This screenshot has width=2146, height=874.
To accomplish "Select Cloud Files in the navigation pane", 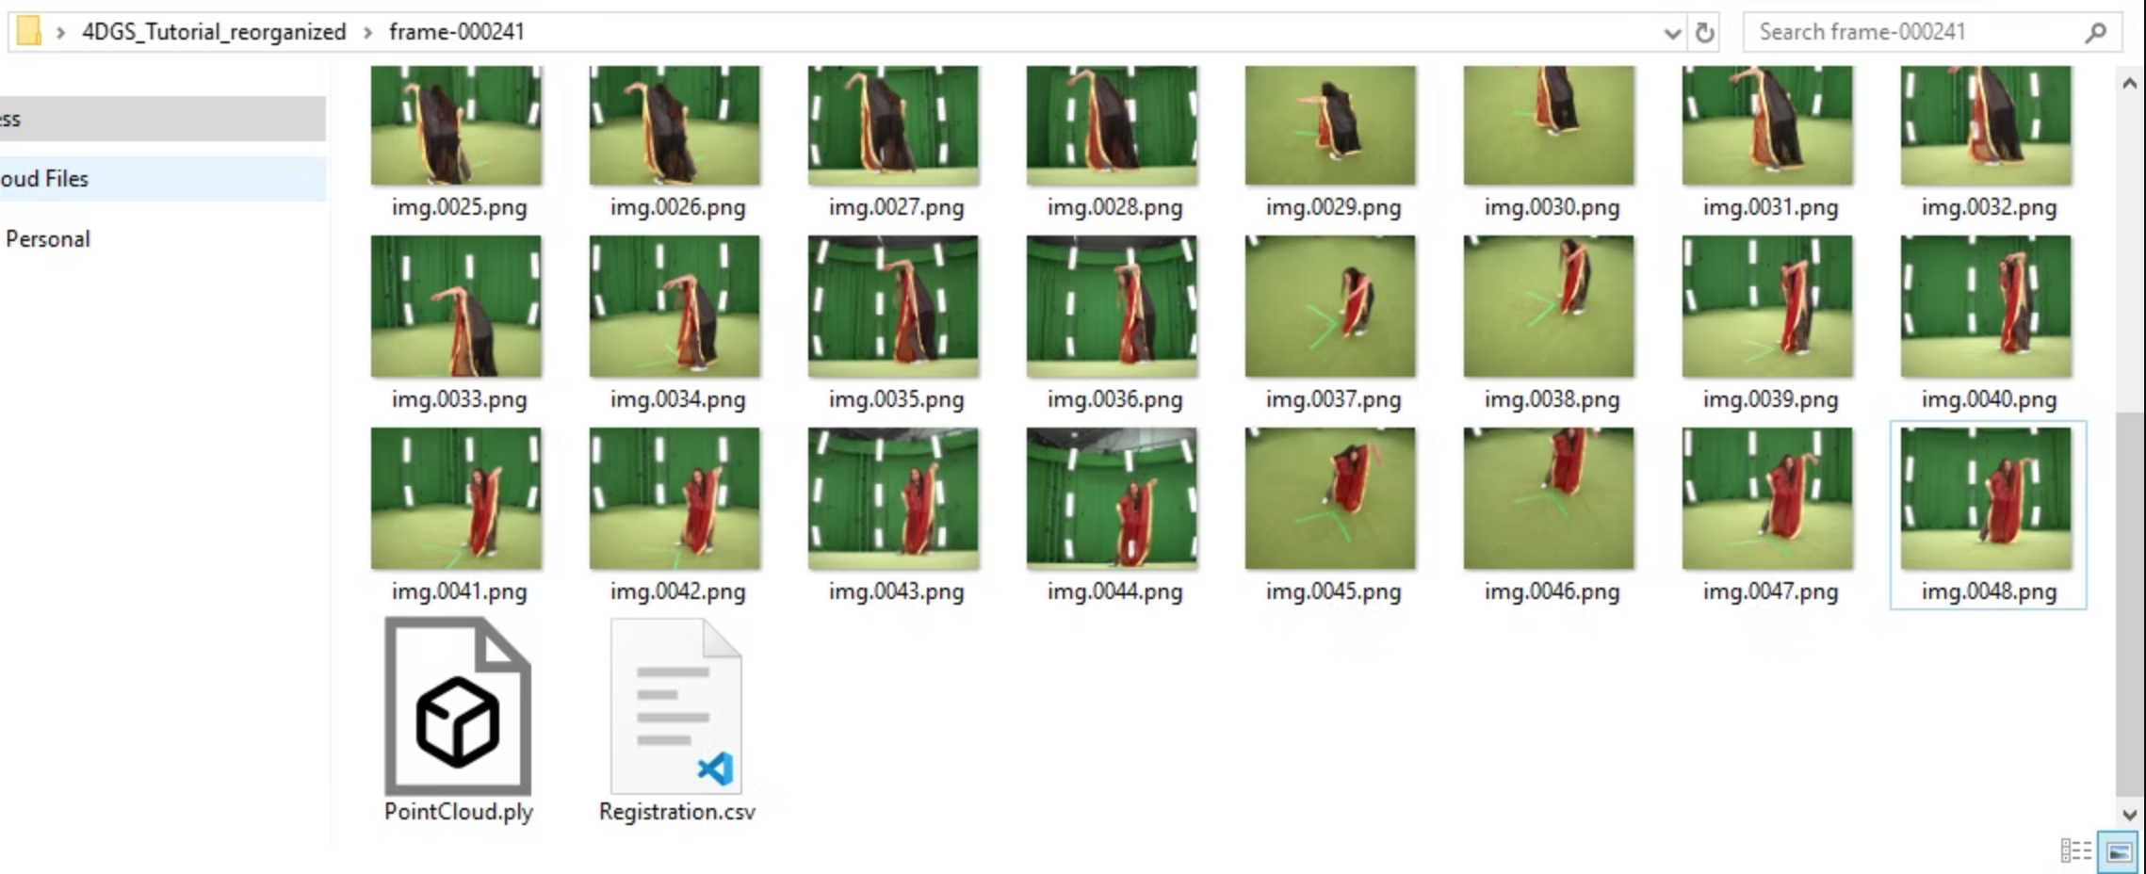I will pos(44,179).
